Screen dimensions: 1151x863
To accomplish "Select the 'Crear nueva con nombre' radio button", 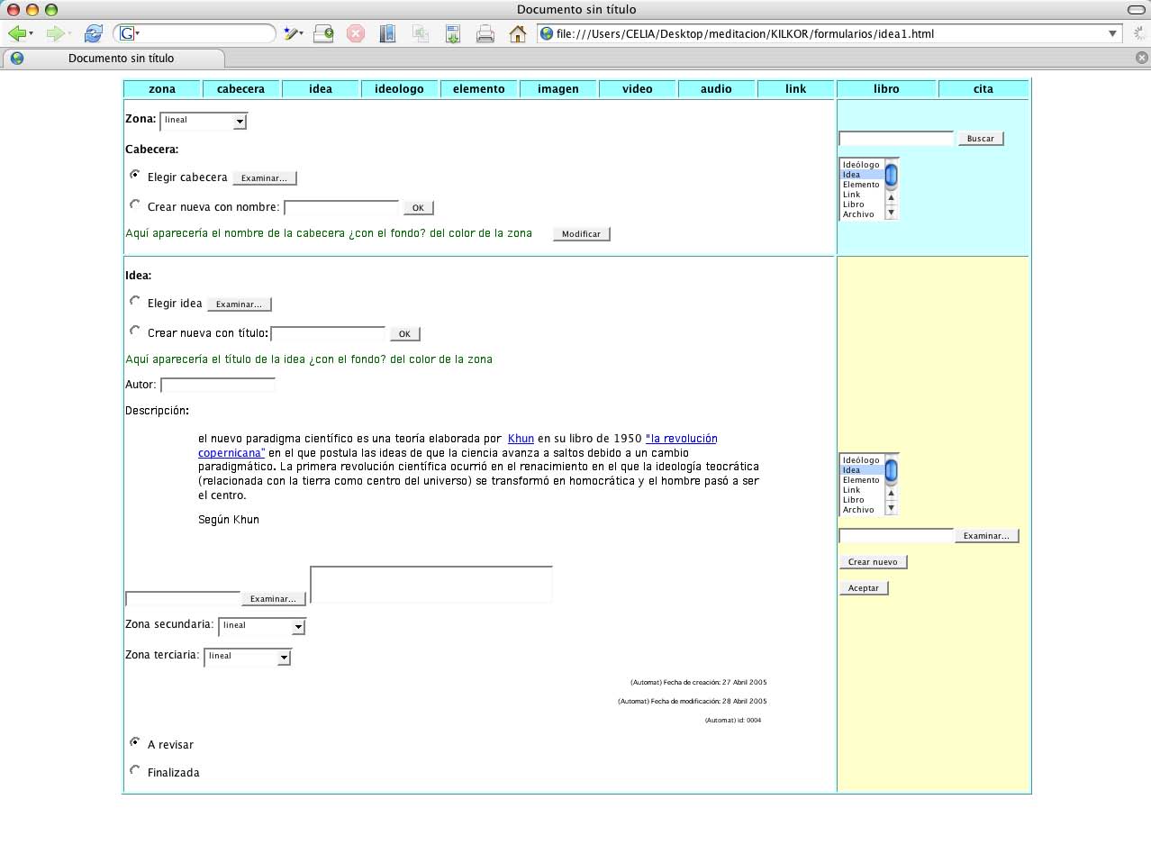I will click(x=135, y=204).
